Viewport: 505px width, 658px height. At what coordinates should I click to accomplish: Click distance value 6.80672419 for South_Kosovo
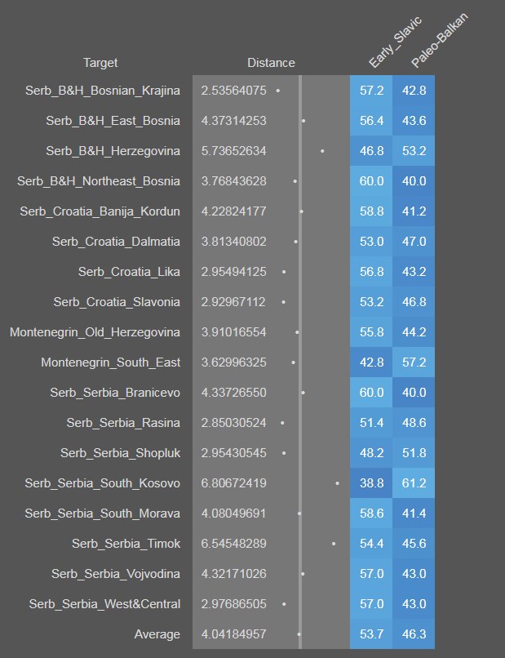click(x=234, y=483)
